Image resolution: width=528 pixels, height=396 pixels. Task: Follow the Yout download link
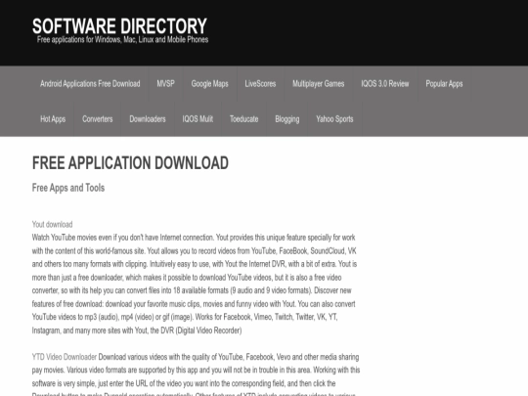click(x=52, y=224)
